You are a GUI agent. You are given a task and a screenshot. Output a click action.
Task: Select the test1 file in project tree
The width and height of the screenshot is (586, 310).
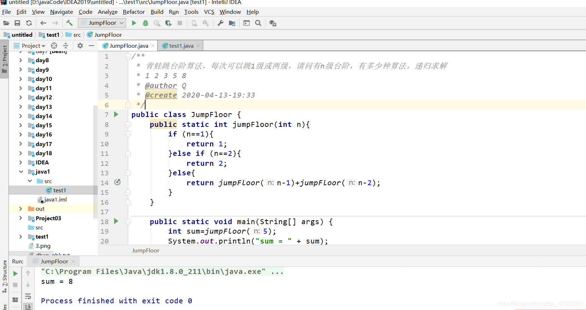53,190
